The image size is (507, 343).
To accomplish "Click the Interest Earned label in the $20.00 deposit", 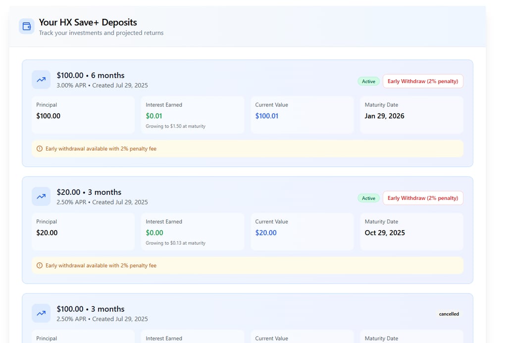I will tap(164, 221).
